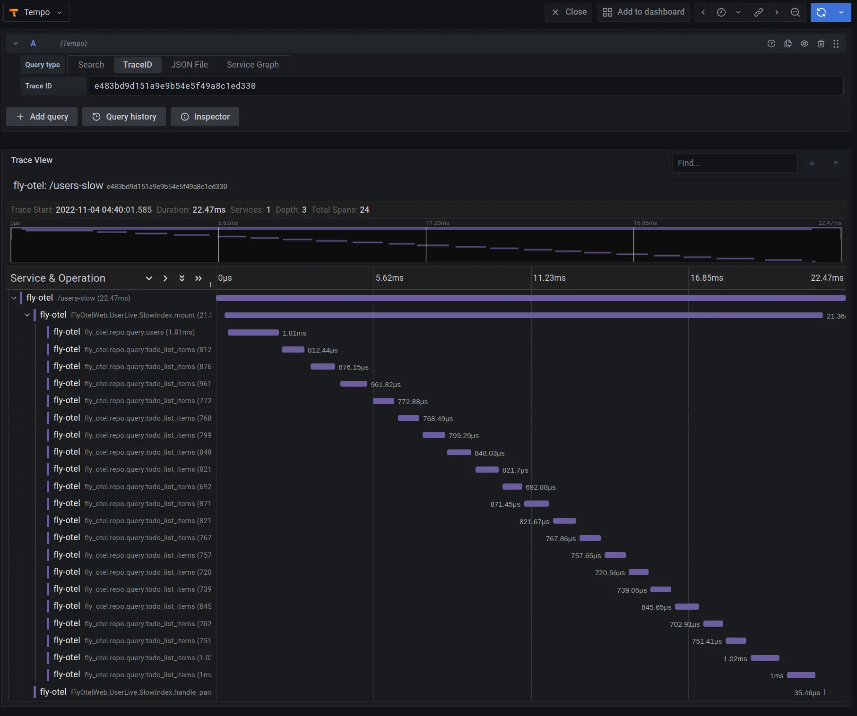Open the query help icon
Screen dimensions: 857x716
click(771, 43)
